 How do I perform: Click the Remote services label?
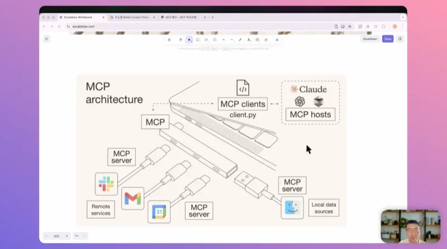(x=101, y=210)
